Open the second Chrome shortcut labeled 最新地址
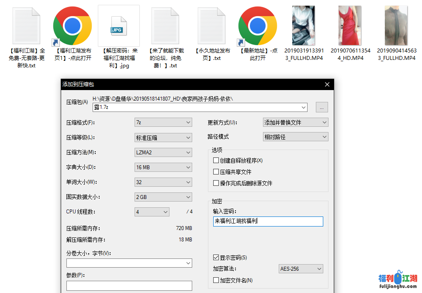 pos(257,26)
